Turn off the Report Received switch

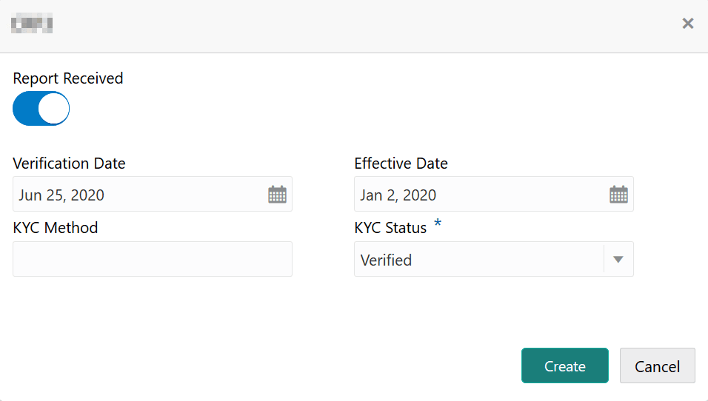pyautogui.click(x=41, y=109)
